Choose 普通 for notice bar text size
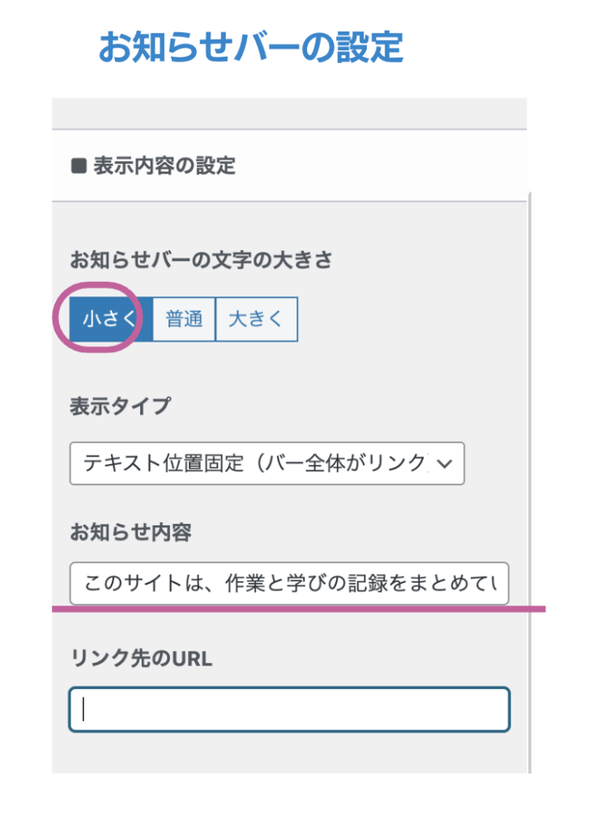The width and height of the screenshot is (614, 829). click(x=184, y=319)
